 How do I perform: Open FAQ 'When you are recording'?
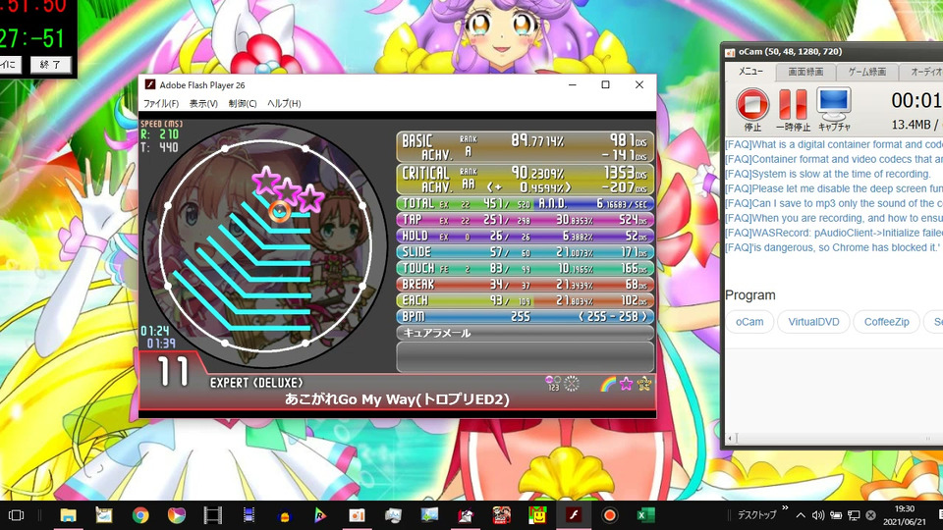pos(834,218)
